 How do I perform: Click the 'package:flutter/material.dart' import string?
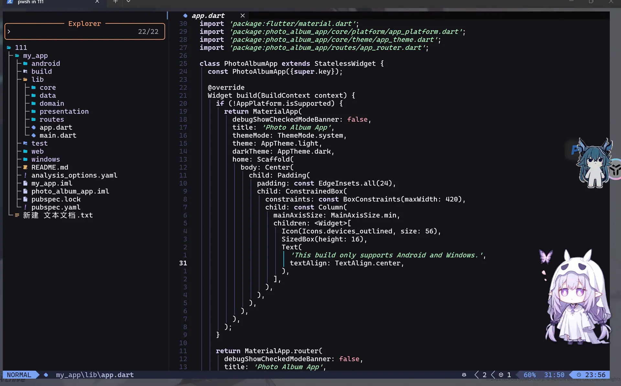(x=292, y=24)
